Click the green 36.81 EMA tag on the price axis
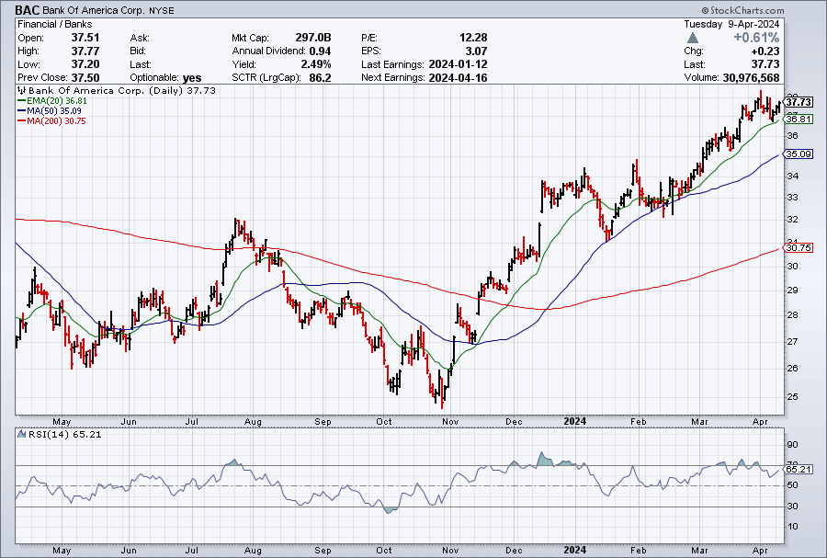Viewport: 827px width, 558px height. [x=798, y=119]
